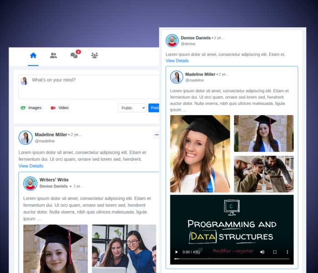
Task: Click the @denise handle in right panel
Action: pyautogui.click(x=188, y=44)
